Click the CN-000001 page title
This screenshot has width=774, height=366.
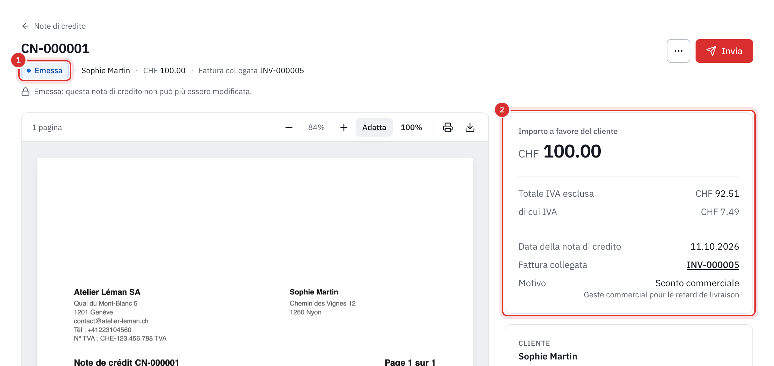point(55,49)
